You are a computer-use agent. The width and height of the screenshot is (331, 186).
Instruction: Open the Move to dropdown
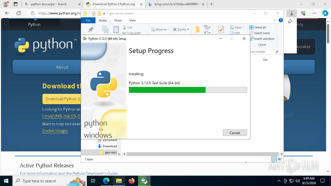tap(160, 29)
